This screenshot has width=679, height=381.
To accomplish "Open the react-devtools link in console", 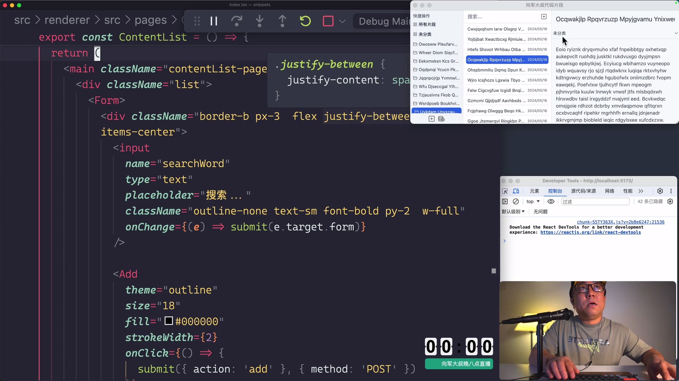I will [591, 232].
